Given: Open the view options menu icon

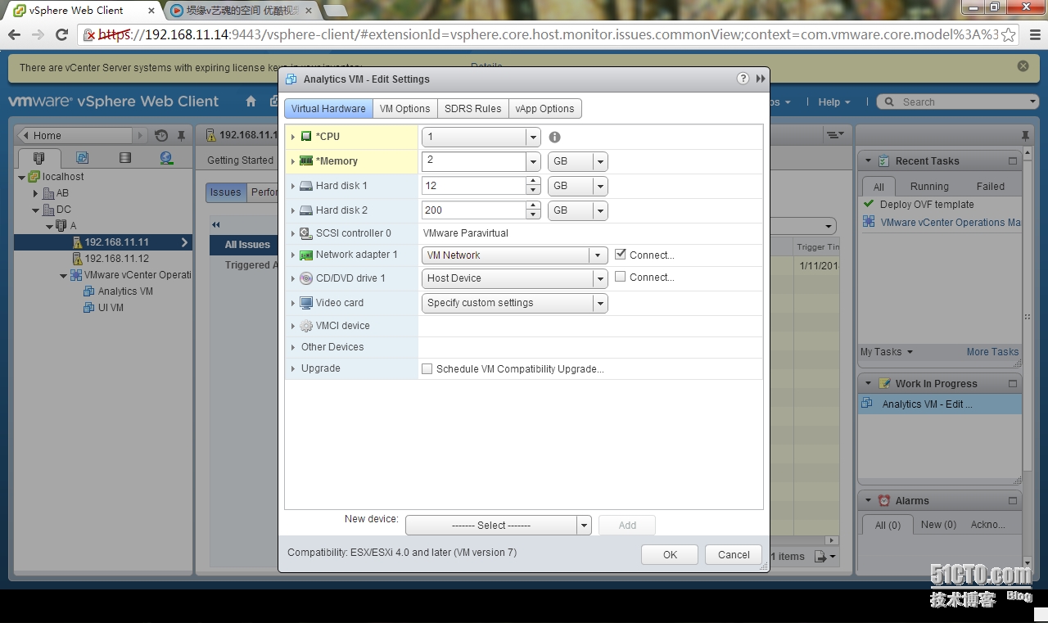Looking at the screenshot, I should (x=834, y=135).
